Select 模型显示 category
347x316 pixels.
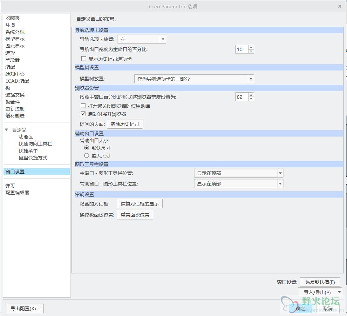coord(15,39)
